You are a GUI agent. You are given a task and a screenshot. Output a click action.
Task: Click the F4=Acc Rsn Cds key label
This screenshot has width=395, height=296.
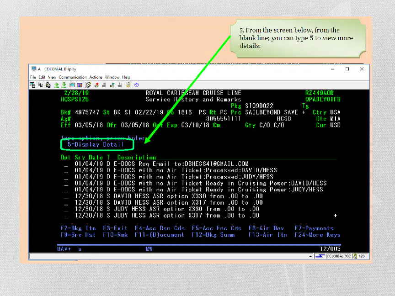(x=160, y=228)
